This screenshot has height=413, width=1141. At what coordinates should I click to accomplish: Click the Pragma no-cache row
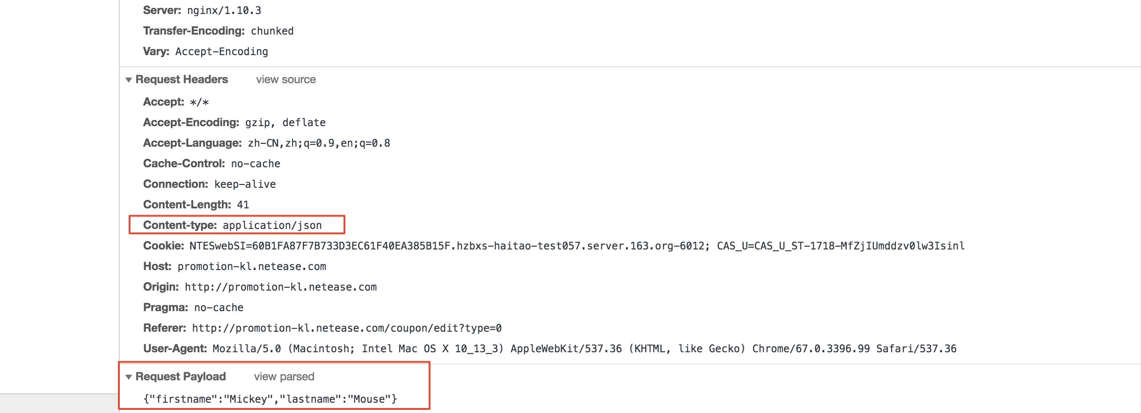[193, 307]
